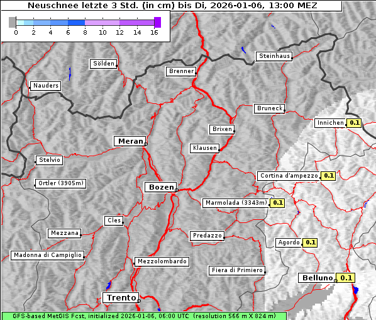Click Belluno's yellow 0.1 snow value
376x320 pixels.
[346, 278]
